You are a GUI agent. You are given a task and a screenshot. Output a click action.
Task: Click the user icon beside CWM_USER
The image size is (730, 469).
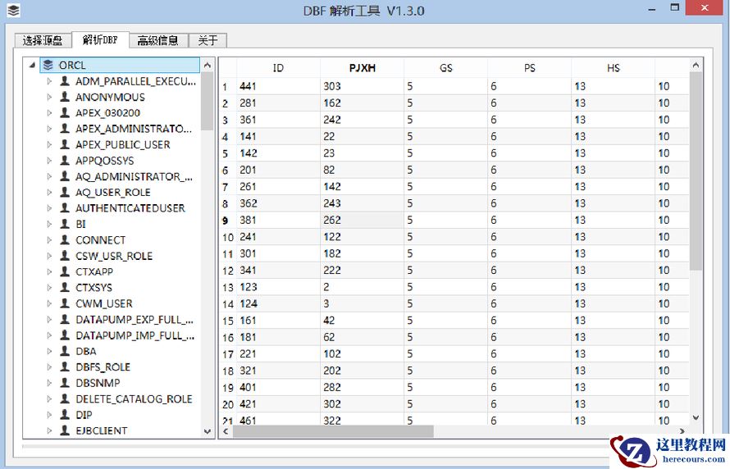tap(65, 303)
